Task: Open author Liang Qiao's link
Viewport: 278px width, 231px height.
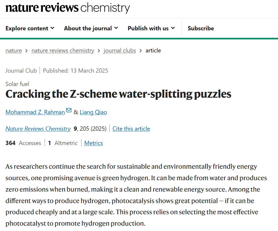Action: pyautogui.click(x=93, y=112)
